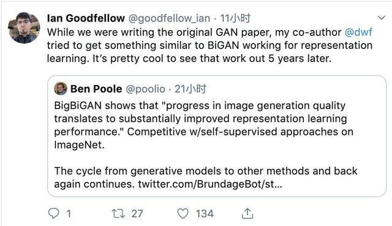
Task: Open Ben Poole name in quoted tweet
Action: pyautogui.click(x=96, y=89)
